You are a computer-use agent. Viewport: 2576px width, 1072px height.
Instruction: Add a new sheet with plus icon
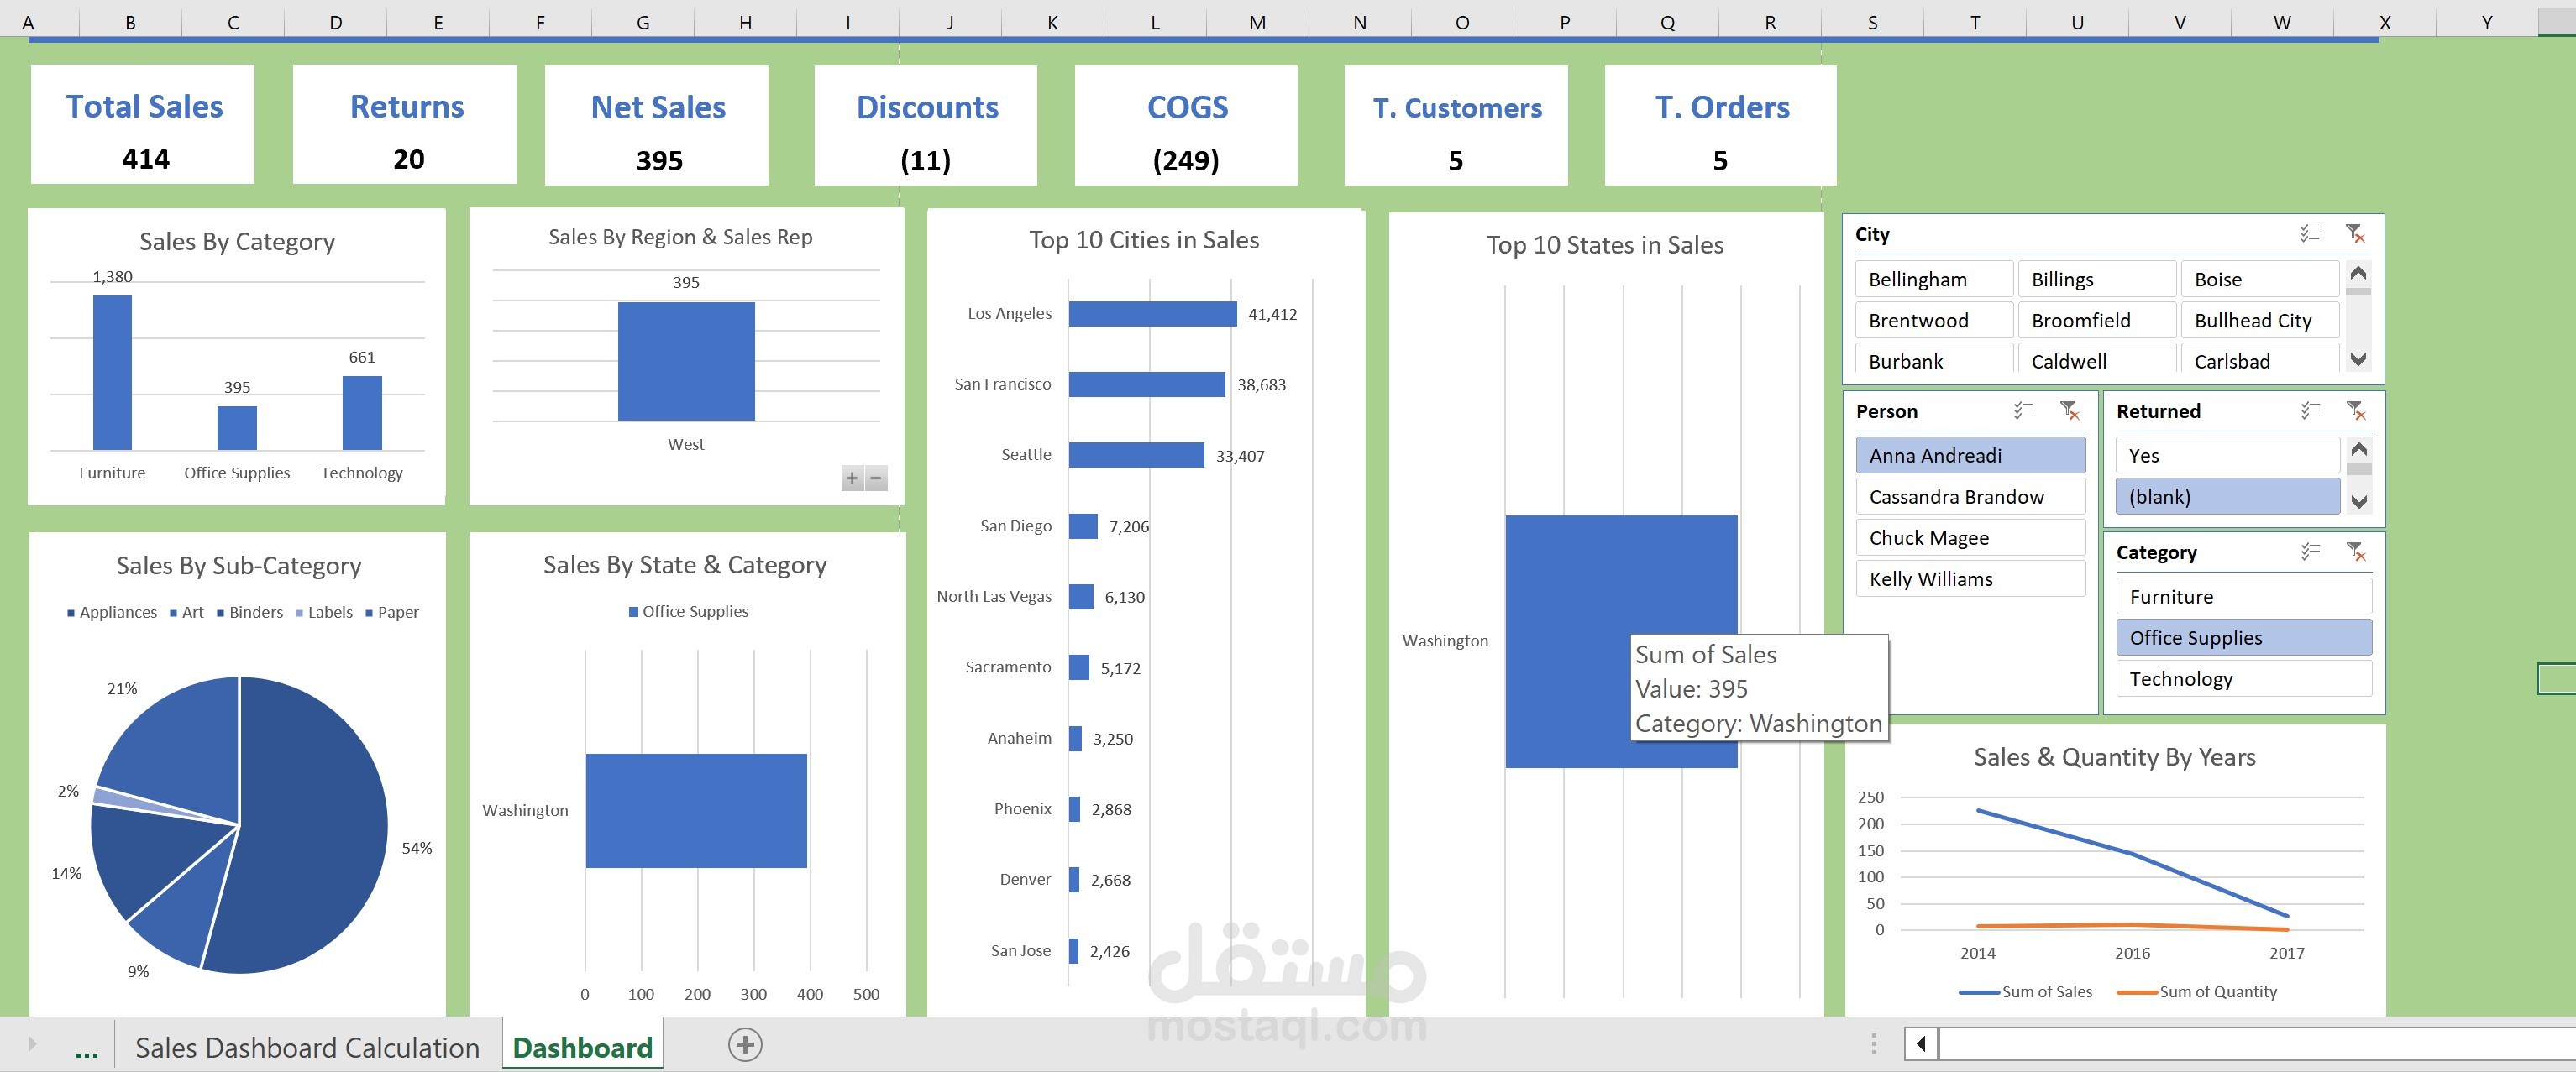click(744, 1045)
